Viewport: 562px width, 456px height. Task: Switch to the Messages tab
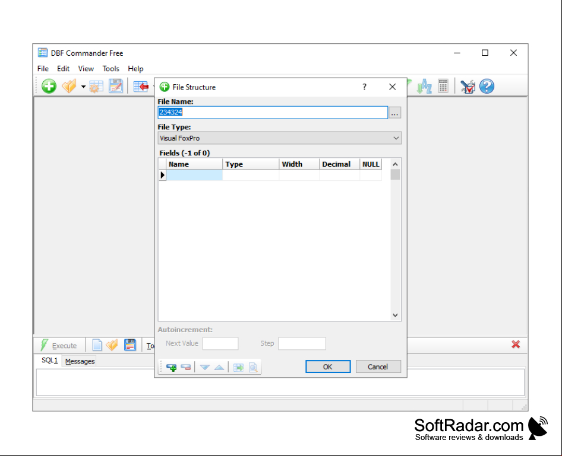pos(80,361)
